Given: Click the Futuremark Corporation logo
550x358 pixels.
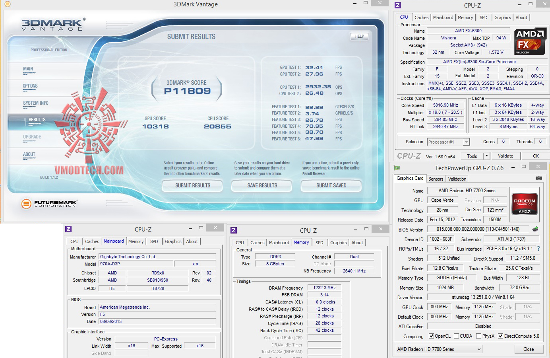Looking at the screenshot, I should pyautogui.click(x=49, y=204).
